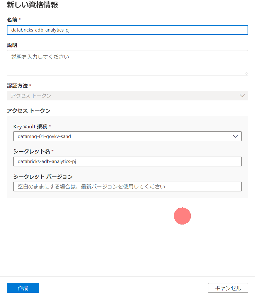Click the 作成 button
This screenshot has width=255, height=297.
(x=23, y=288)
